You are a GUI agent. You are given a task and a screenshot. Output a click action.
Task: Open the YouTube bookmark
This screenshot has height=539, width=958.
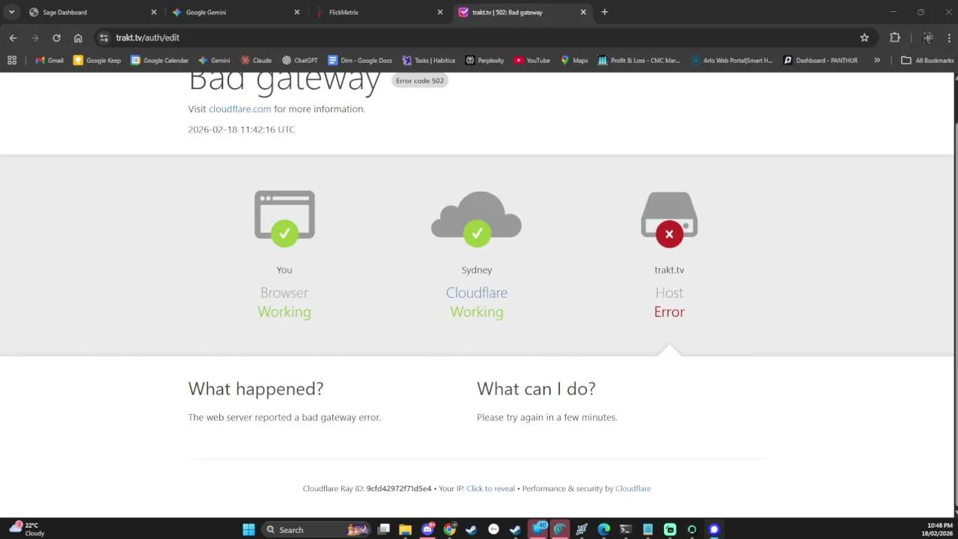(x=532, y=60)
